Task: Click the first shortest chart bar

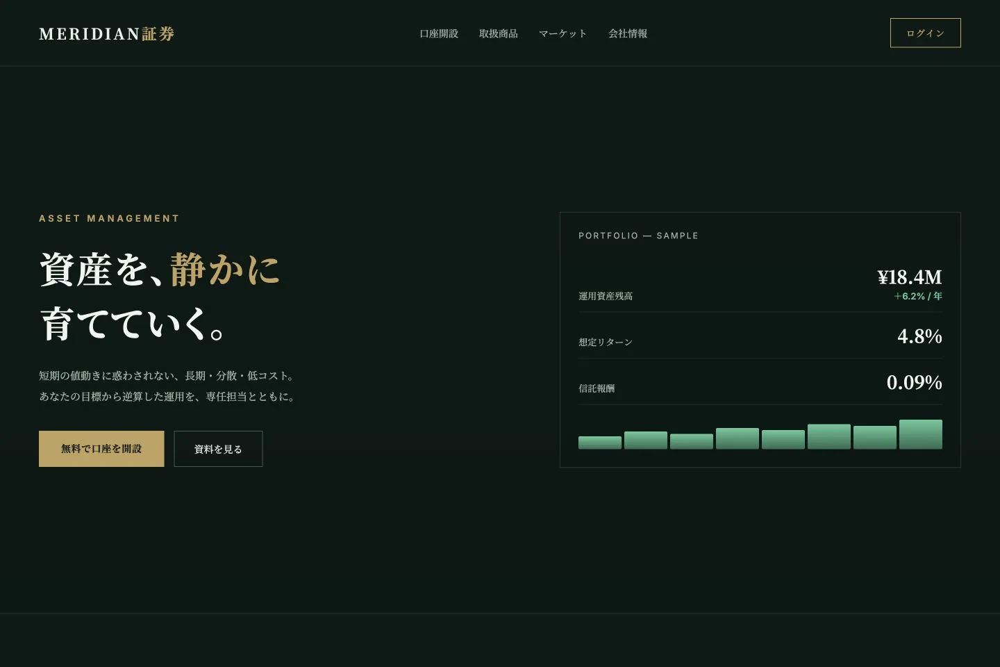Action: 600,443
